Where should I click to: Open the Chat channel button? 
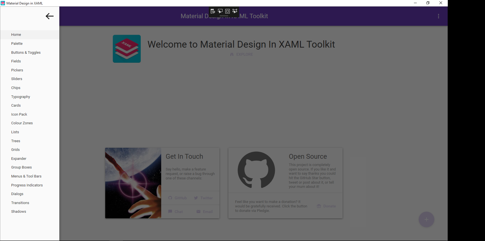[x=175, y=212]
